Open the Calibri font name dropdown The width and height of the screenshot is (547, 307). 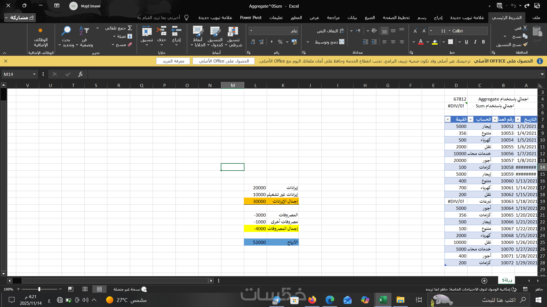point(450,31)
